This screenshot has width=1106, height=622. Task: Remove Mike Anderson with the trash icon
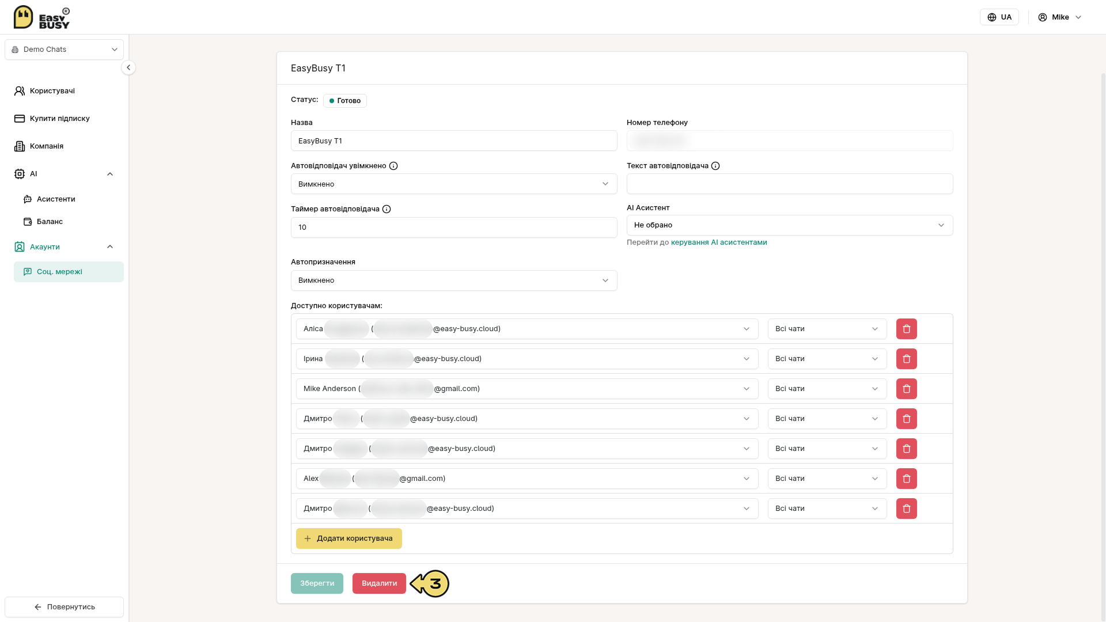click(x=906, y=389)
